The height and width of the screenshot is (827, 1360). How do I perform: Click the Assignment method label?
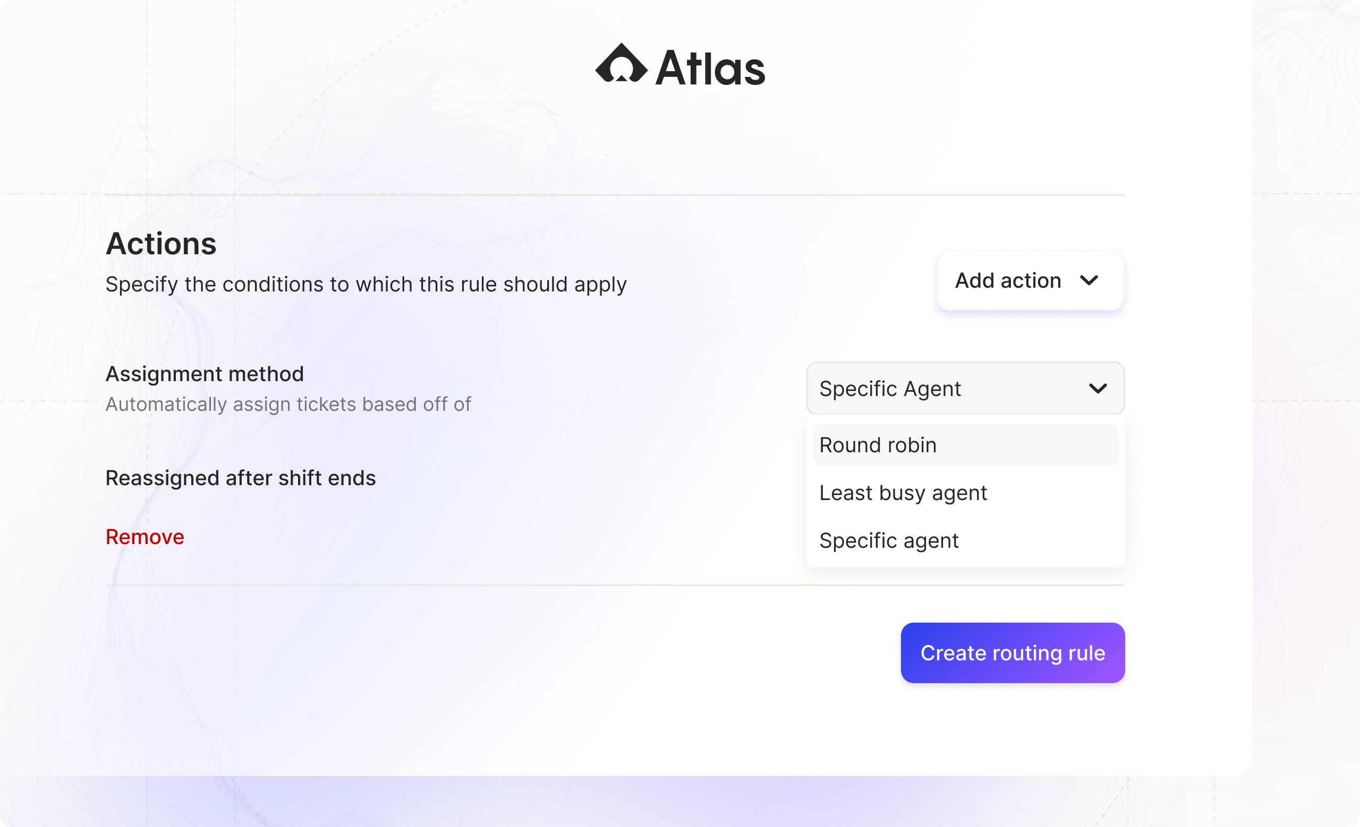pyautogui.click(x=205, y=374)
